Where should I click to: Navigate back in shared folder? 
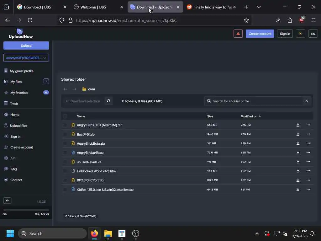pos(66,89)
